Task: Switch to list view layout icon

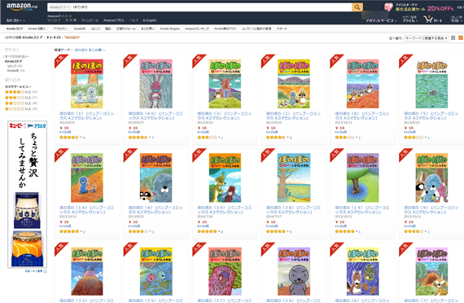Action: point(453,38)
